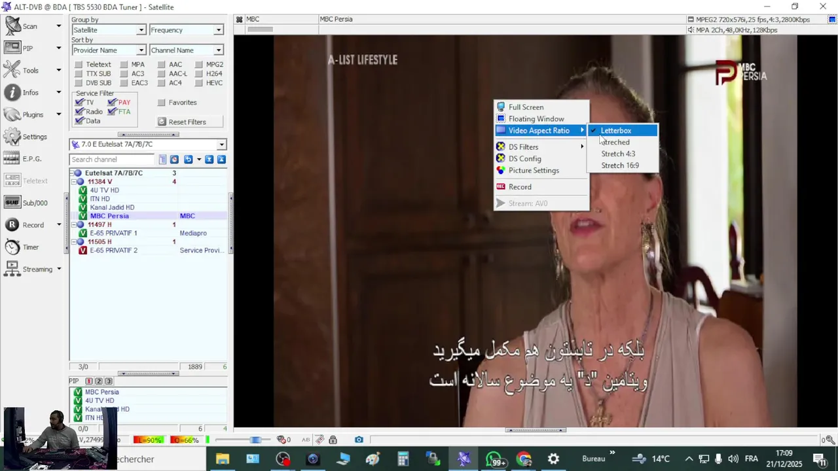Click the padlock icon in bottom bar
The width and height of the screenshot is (838, 471).
pos(333,440)
